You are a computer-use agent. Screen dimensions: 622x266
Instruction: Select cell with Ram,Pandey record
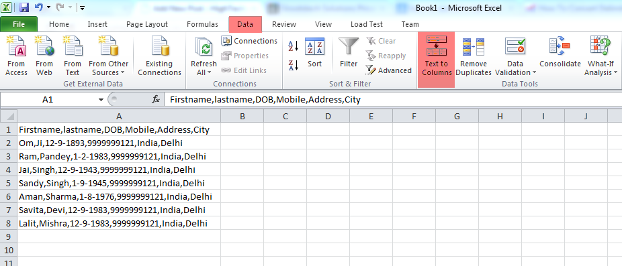pyautogui.click(x=119, y=156)
